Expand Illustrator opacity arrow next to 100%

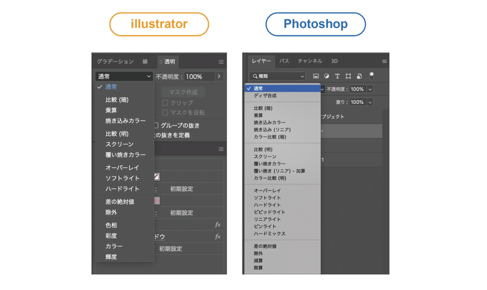click(219, 76)
